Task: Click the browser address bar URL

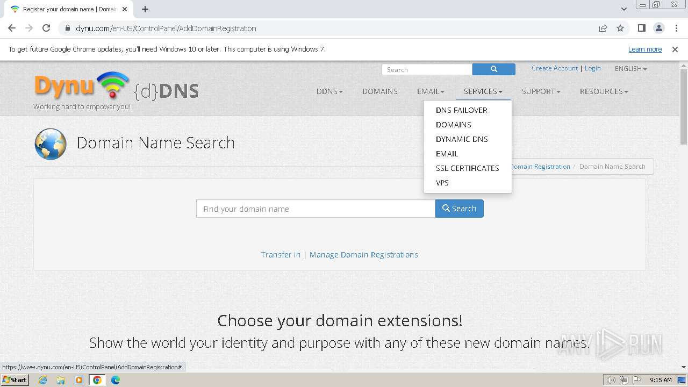Action: (166, 28)
